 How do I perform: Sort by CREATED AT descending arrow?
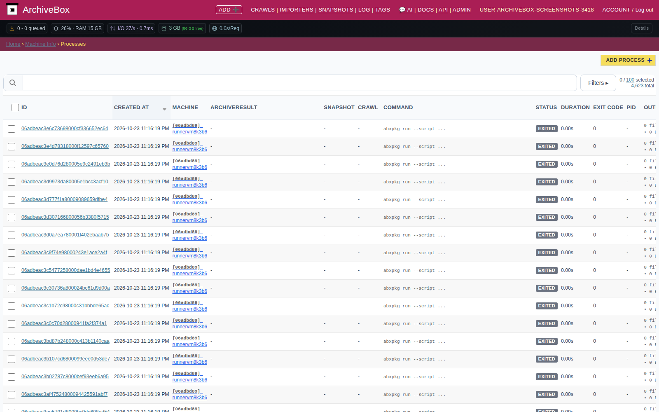coord(164,109)
